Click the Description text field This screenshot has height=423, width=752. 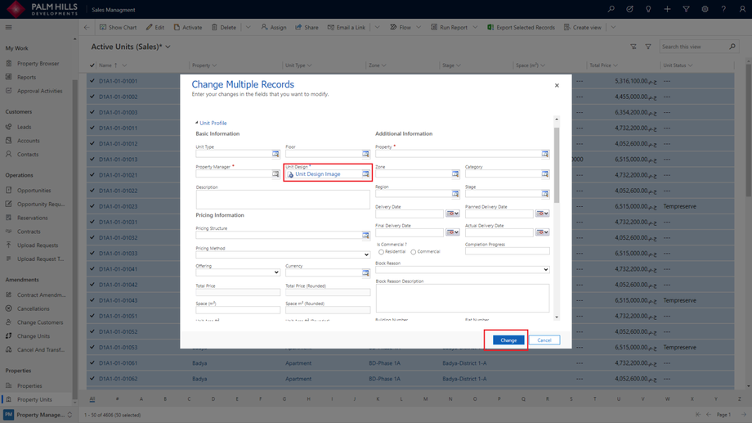coord(282,199)
